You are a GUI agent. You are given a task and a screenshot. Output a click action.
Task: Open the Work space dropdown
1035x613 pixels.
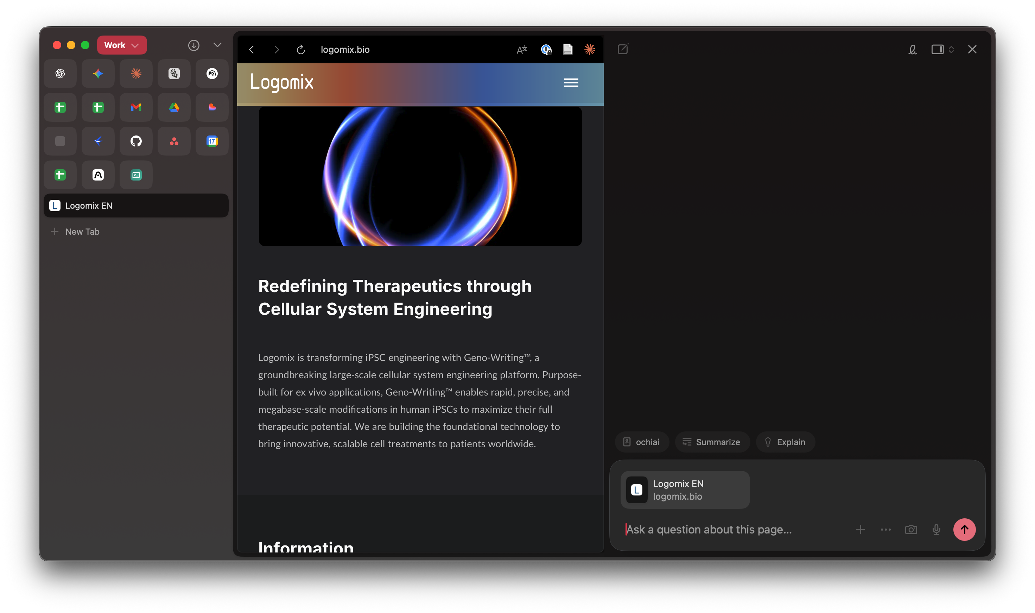[x=122, y=45]
